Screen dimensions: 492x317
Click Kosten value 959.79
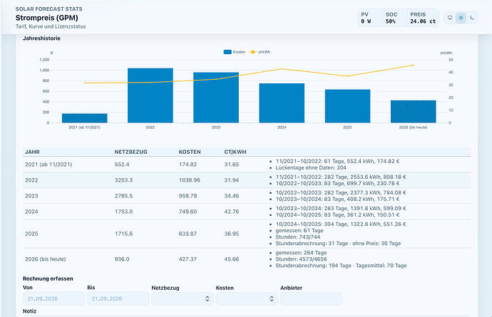point(188,196)
